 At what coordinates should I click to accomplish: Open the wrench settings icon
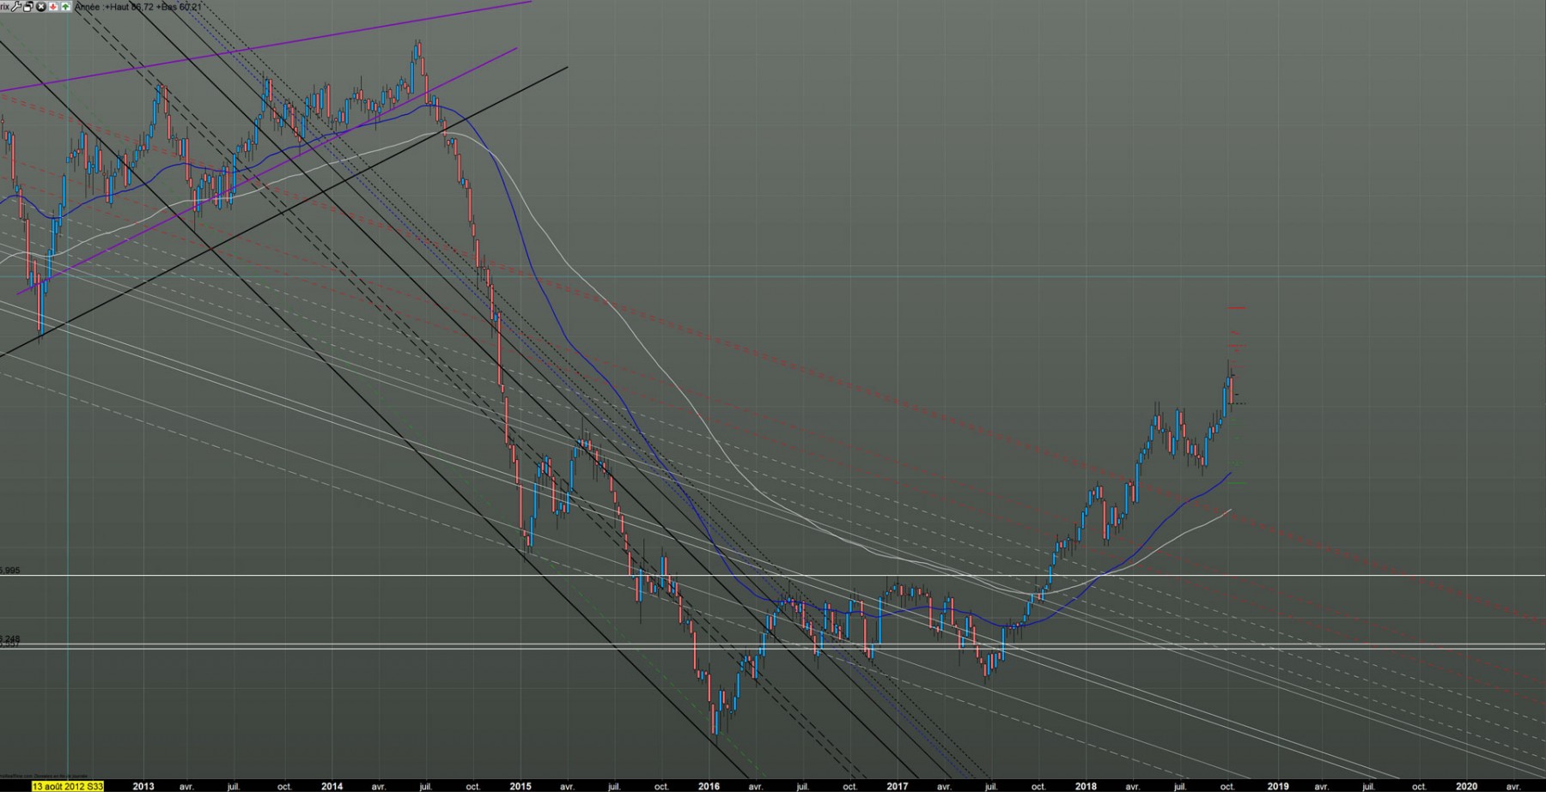tap(16, 6)
